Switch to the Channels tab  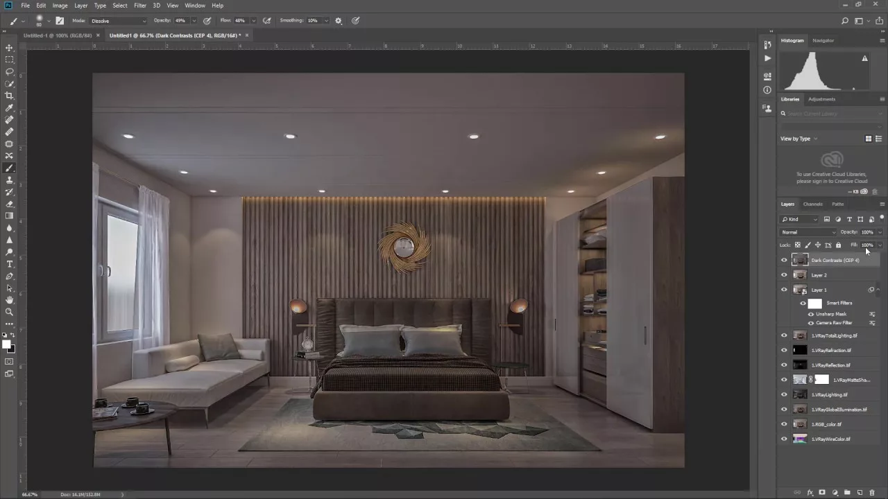tap(812, 204)
